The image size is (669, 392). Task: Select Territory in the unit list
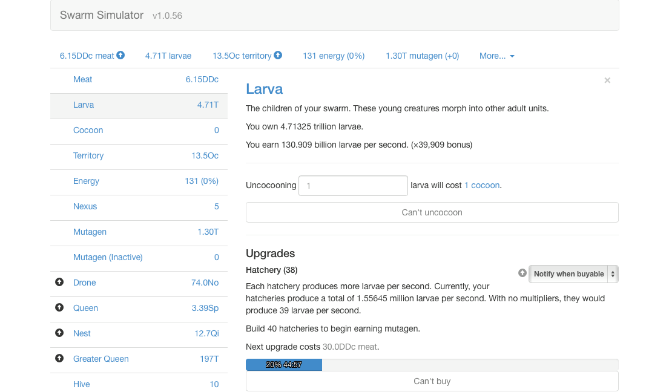tap(139, 156)
